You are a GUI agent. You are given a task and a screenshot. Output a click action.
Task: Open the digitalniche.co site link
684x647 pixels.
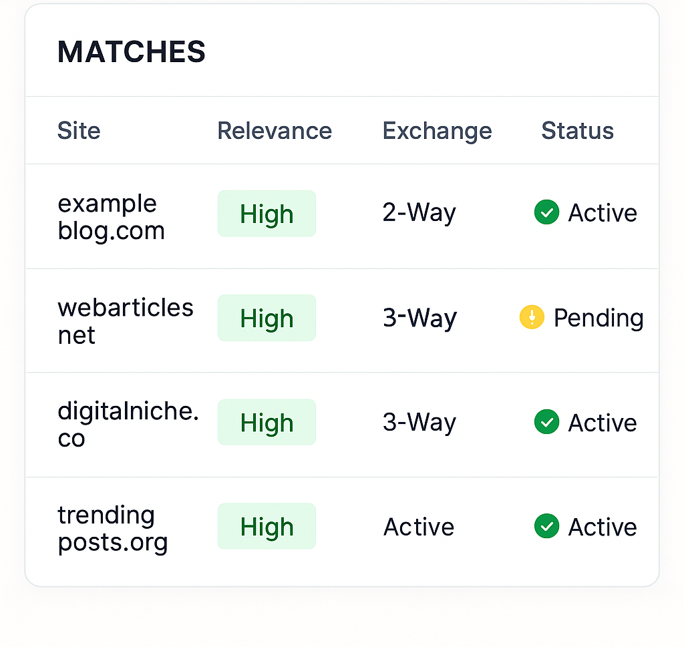pos(128,425)
